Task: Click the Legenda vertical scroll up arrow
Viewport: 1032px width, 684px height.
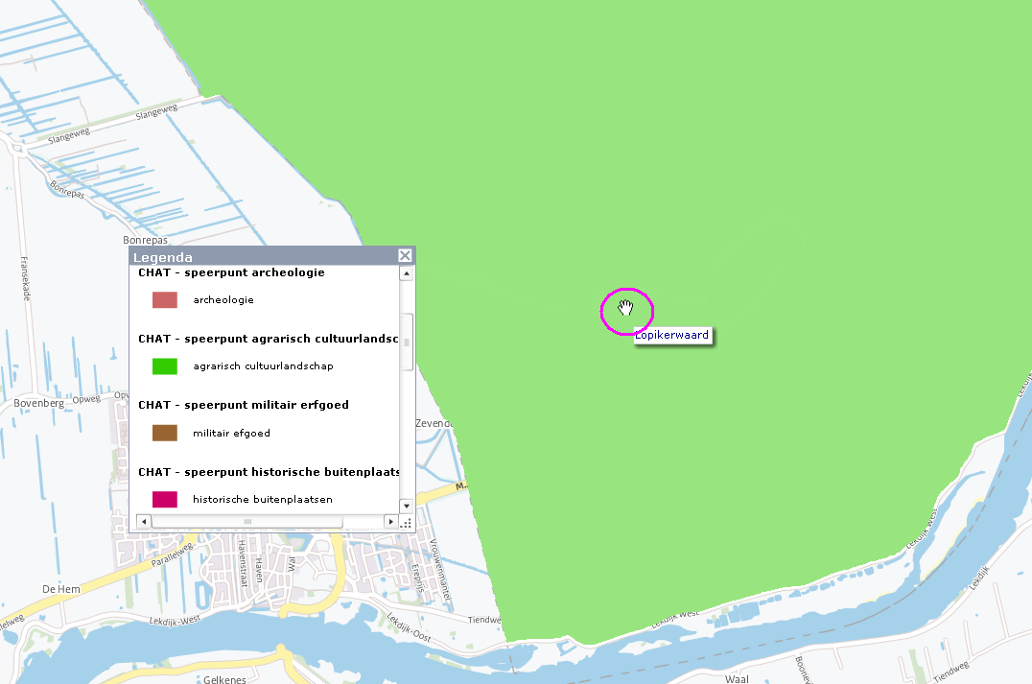Action: tap(406, 273)
